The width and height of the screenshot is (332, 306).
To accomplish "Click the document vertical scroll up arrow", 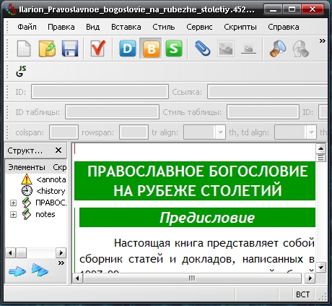I will tap(320, 148).
